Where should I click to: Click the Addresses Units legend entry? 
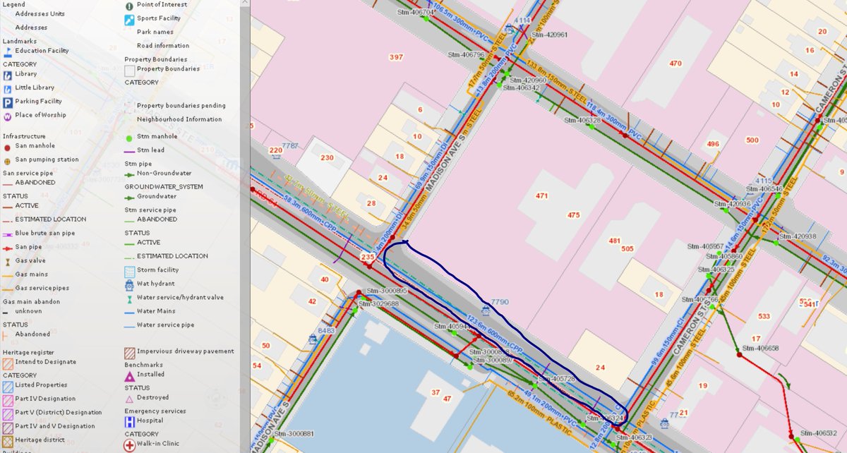point(40,14)
